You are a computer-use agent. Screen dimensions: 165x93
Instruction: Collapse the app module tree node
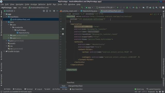(4, 14)
